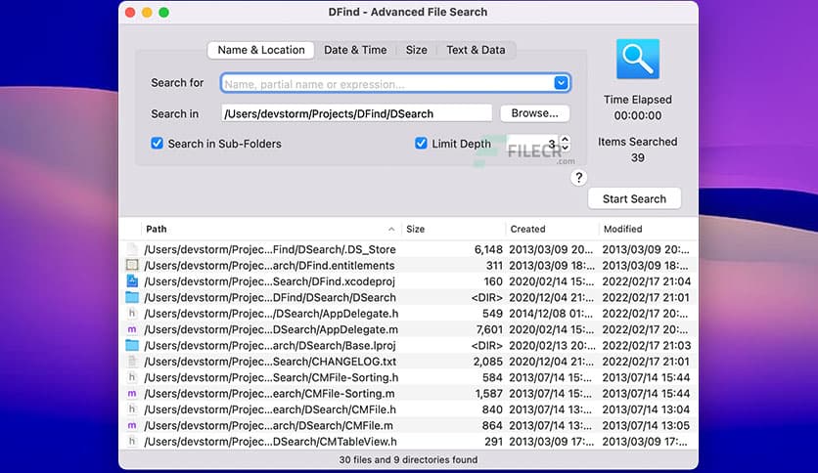The height and width of the screenshot is (473, 818).
Task: Select the CMFile-Sorting.m path row
Action: (269, 393)
